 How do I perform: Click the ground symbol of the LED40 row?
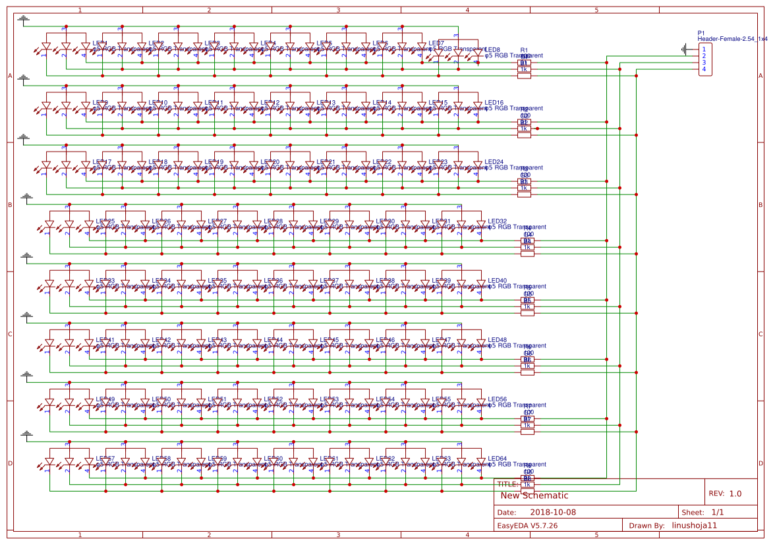coord(26,256)
